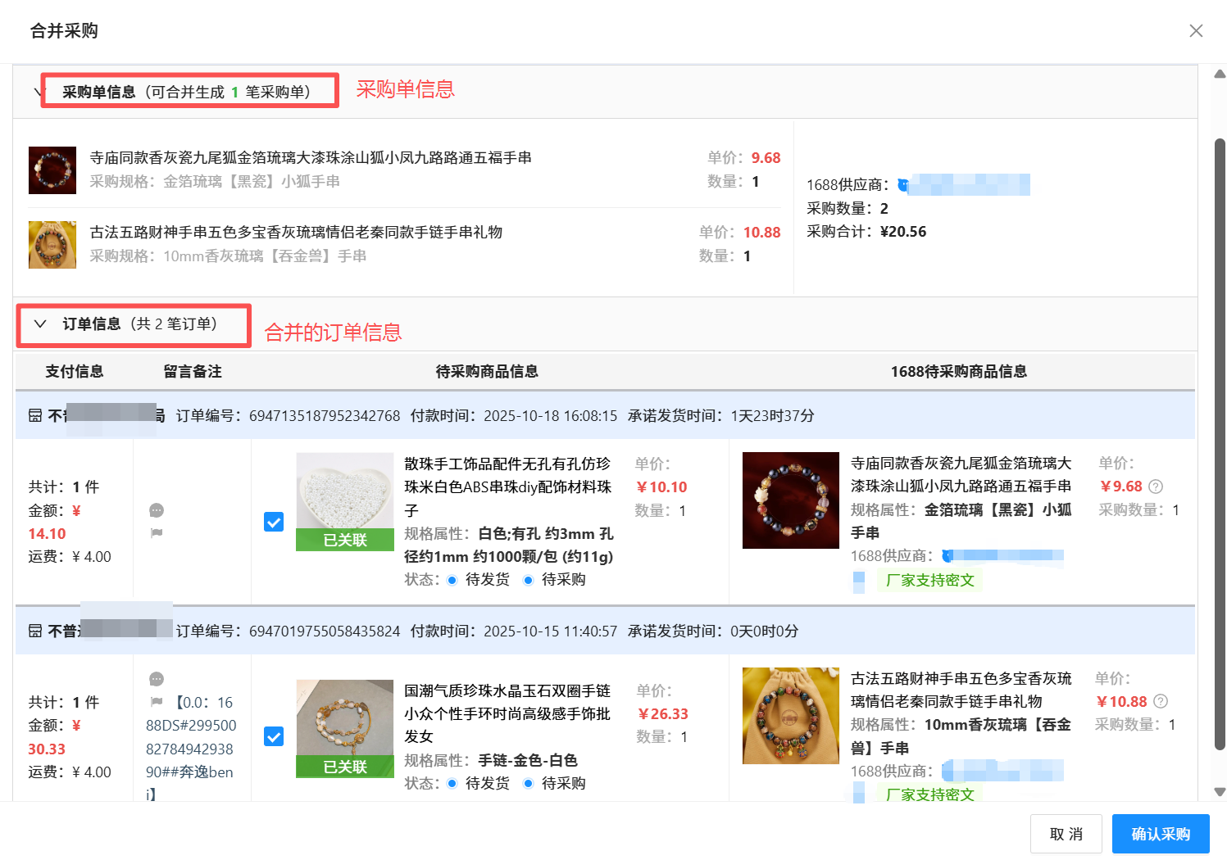Viewport: 1227px width, 860px height.
Task: Click the flag icon in first order
Action: pyautogui.click(x=157, y=533)
